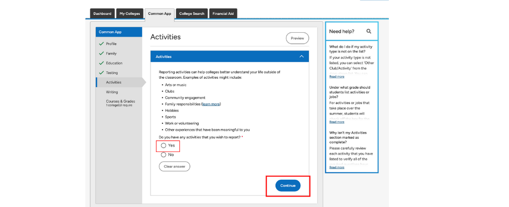Screen dimensions: 509x207
Task: Open the Common App tab
Action: [x=159, y=14]
